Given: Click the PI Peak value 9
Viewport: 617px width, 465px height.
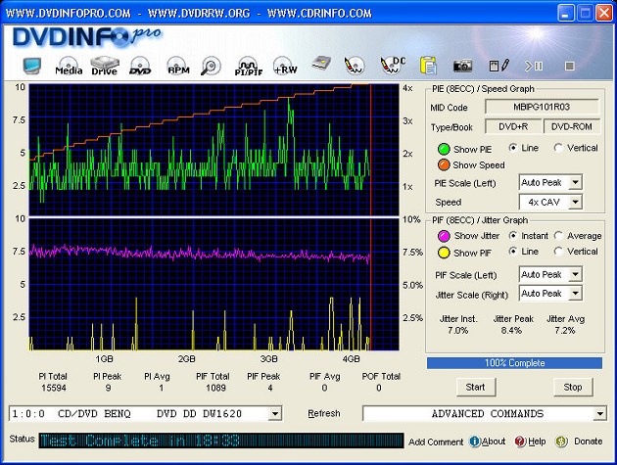Looking at the screenshot, I should pos(108,388).
